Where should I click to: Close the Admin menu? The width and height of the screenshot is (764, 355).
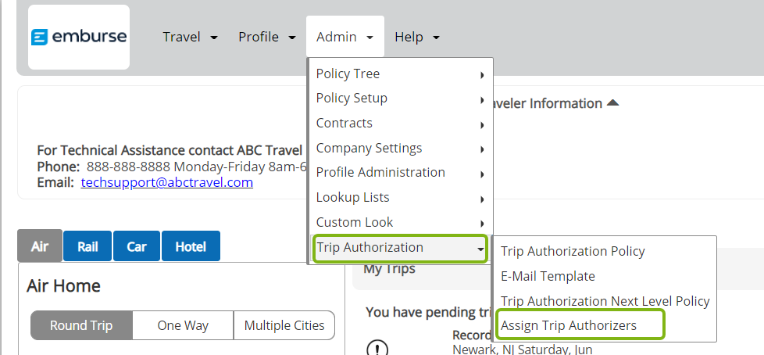(x=345, y=37)
